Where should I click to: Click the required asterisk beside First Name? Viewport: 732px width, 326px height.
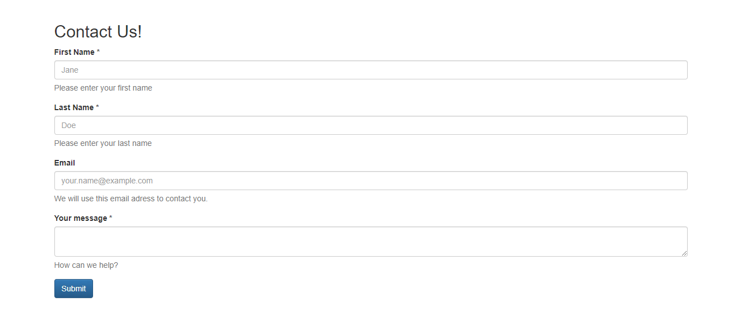pos(99,52)
